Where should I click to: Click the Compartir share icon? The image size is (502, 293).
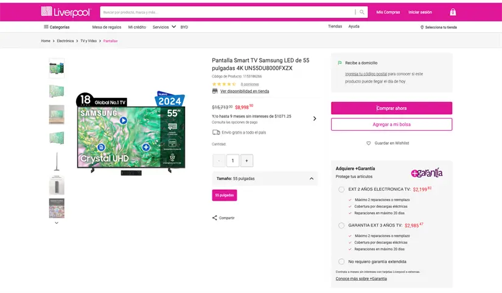point(214,218)
